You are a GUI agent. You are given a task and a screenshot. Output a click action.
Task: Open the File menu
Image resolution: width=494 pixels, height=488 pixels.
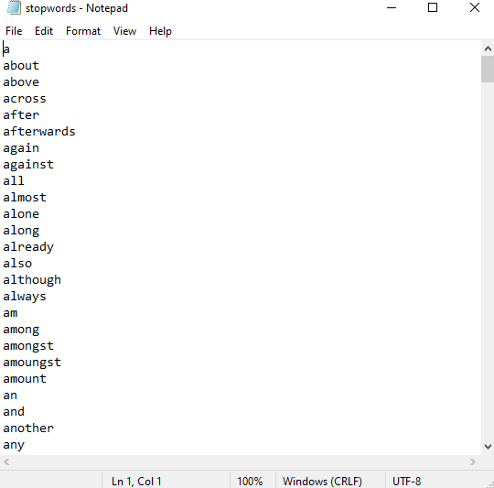point(14,31)
